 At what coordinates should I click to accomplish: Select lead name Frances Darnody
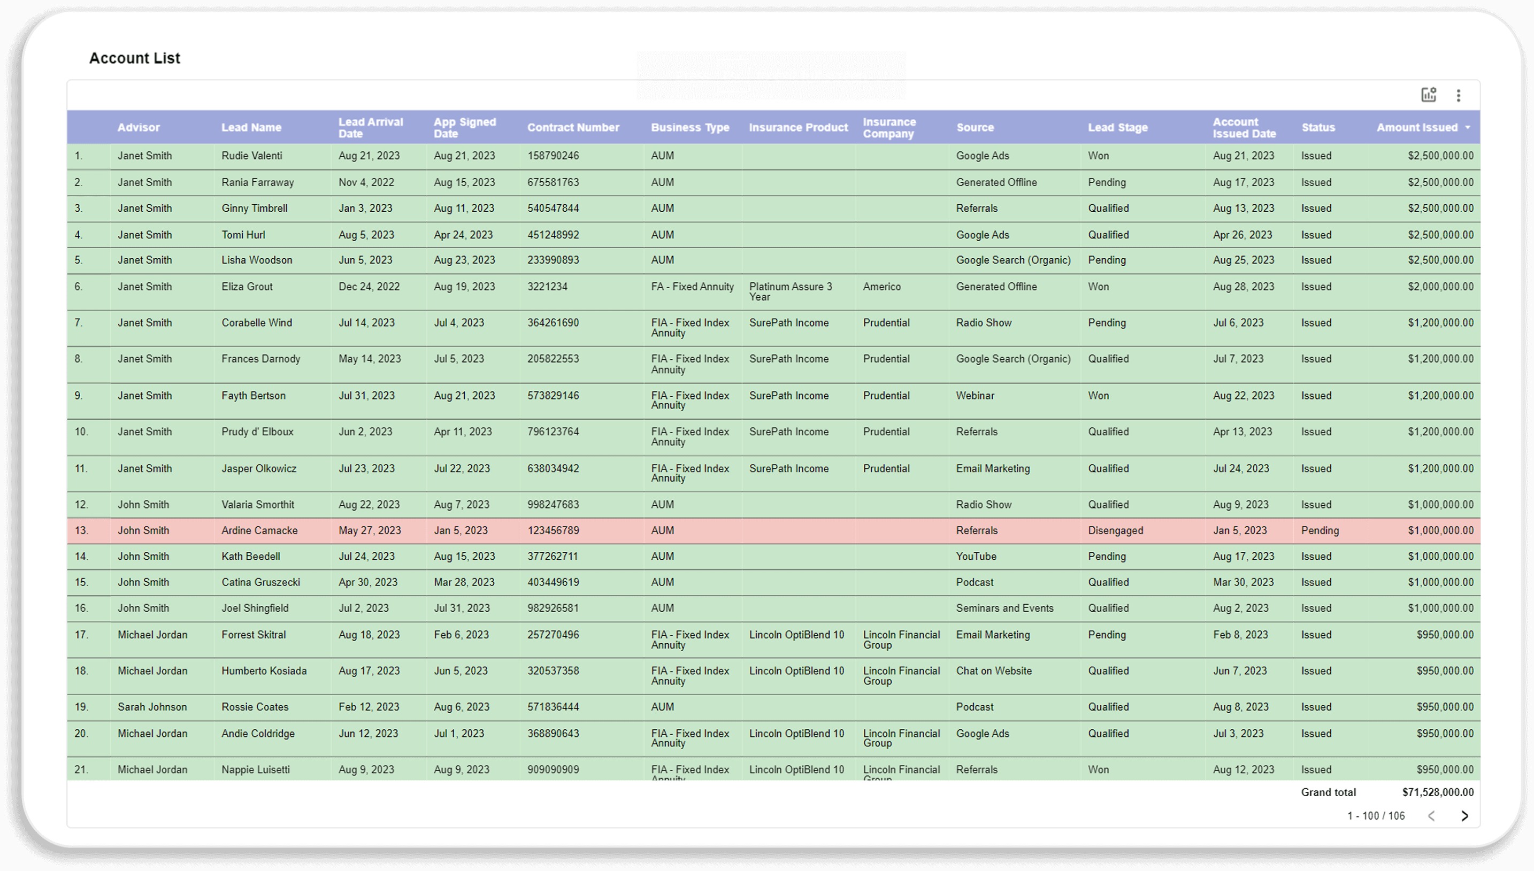click(x=261, y=359)
